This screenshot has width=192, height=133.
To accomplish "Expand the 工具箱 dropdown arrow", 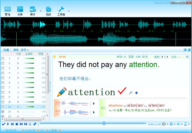I will tap(69, 11).
